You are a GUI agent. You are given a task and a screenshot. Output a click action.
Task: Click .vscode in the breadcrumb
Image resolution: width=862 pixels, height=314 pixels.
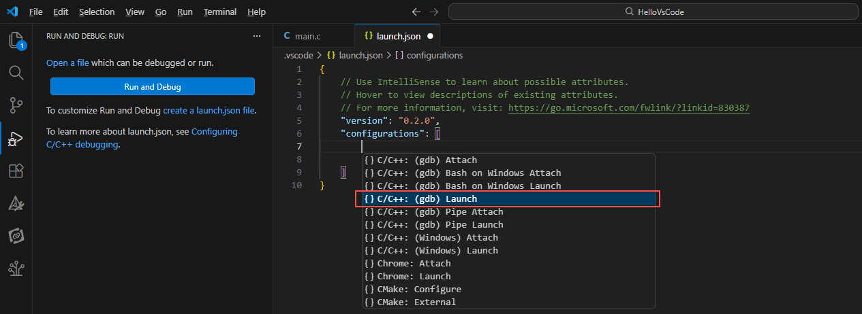[x=298, y=55]
